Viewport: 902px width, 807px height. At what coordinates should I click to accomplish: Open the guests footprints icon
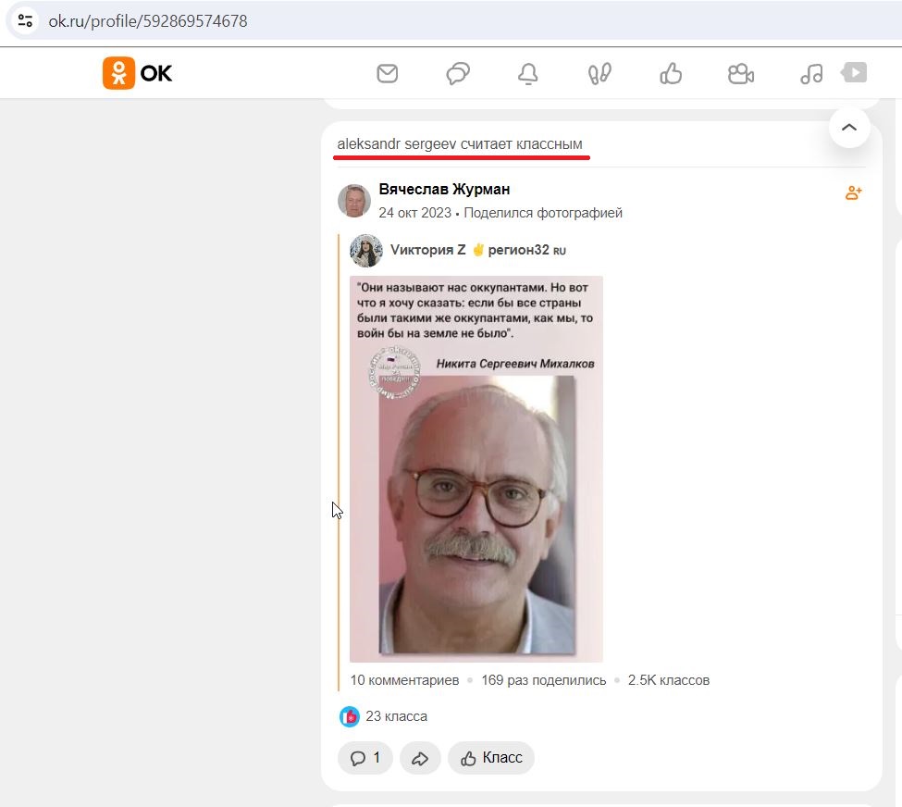599,74
